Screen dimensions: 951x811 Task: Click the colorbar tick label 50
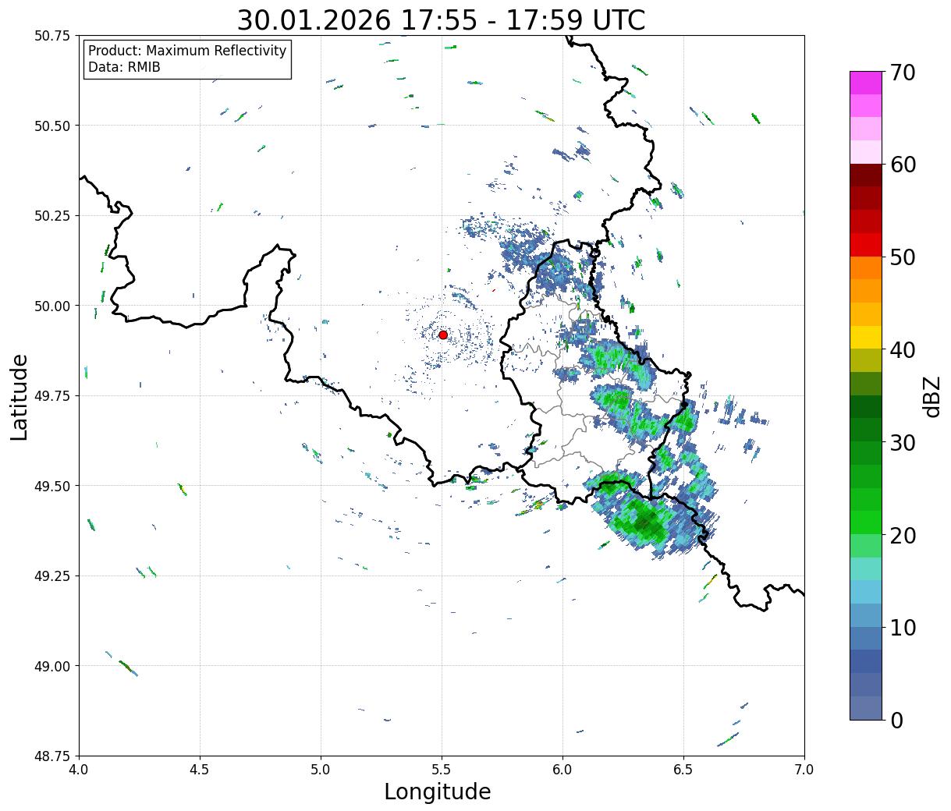(x=902, y=257)
